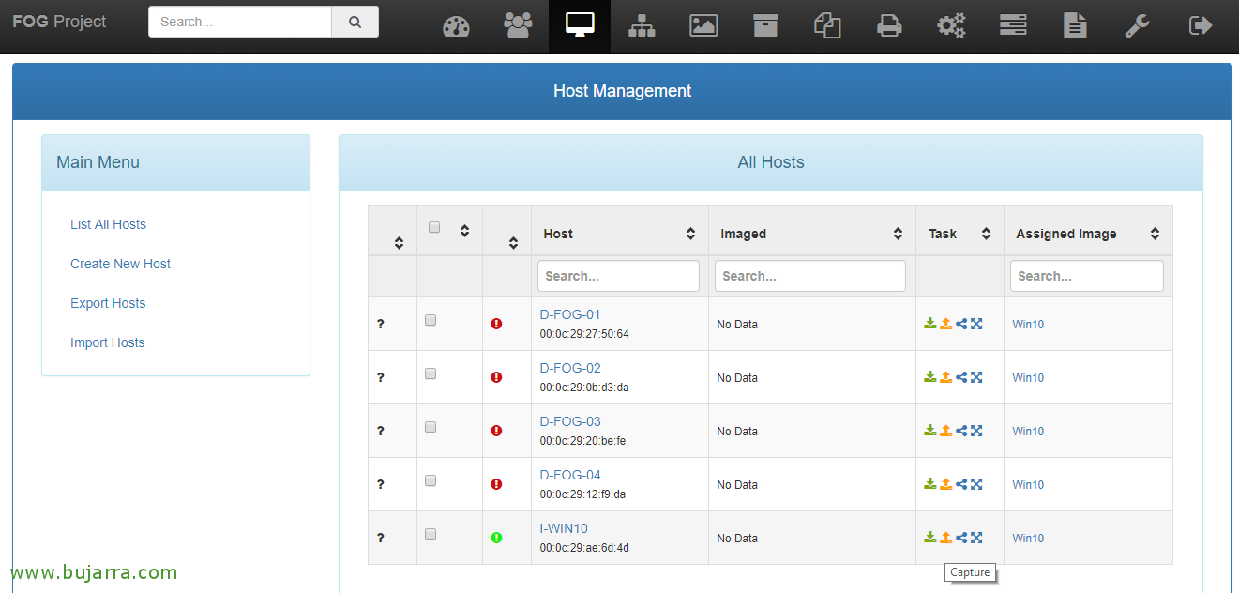The height and width of the screenshot is (593, 1239).
Task: Sort by the Imaged column arrows
Action: pyautogui.click(x=898, y=234)
